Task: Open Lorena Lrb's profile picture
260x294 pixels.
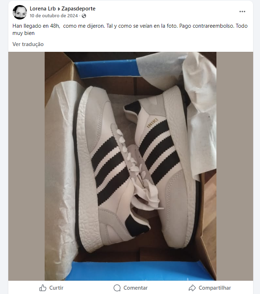Action: [x=20, y=12]
